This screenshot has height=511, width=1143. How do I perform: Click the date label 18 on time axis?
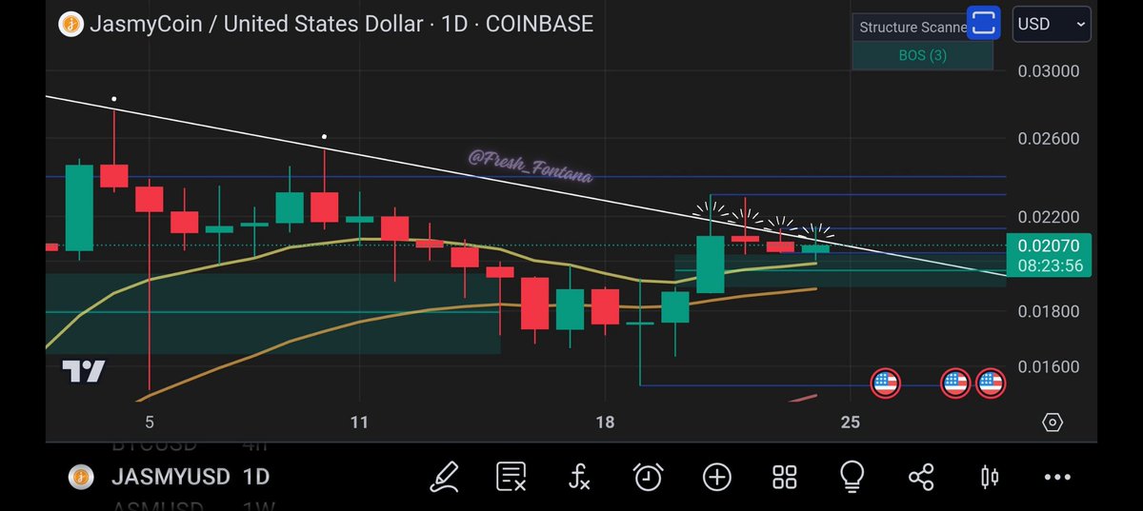tap(605, 422)
